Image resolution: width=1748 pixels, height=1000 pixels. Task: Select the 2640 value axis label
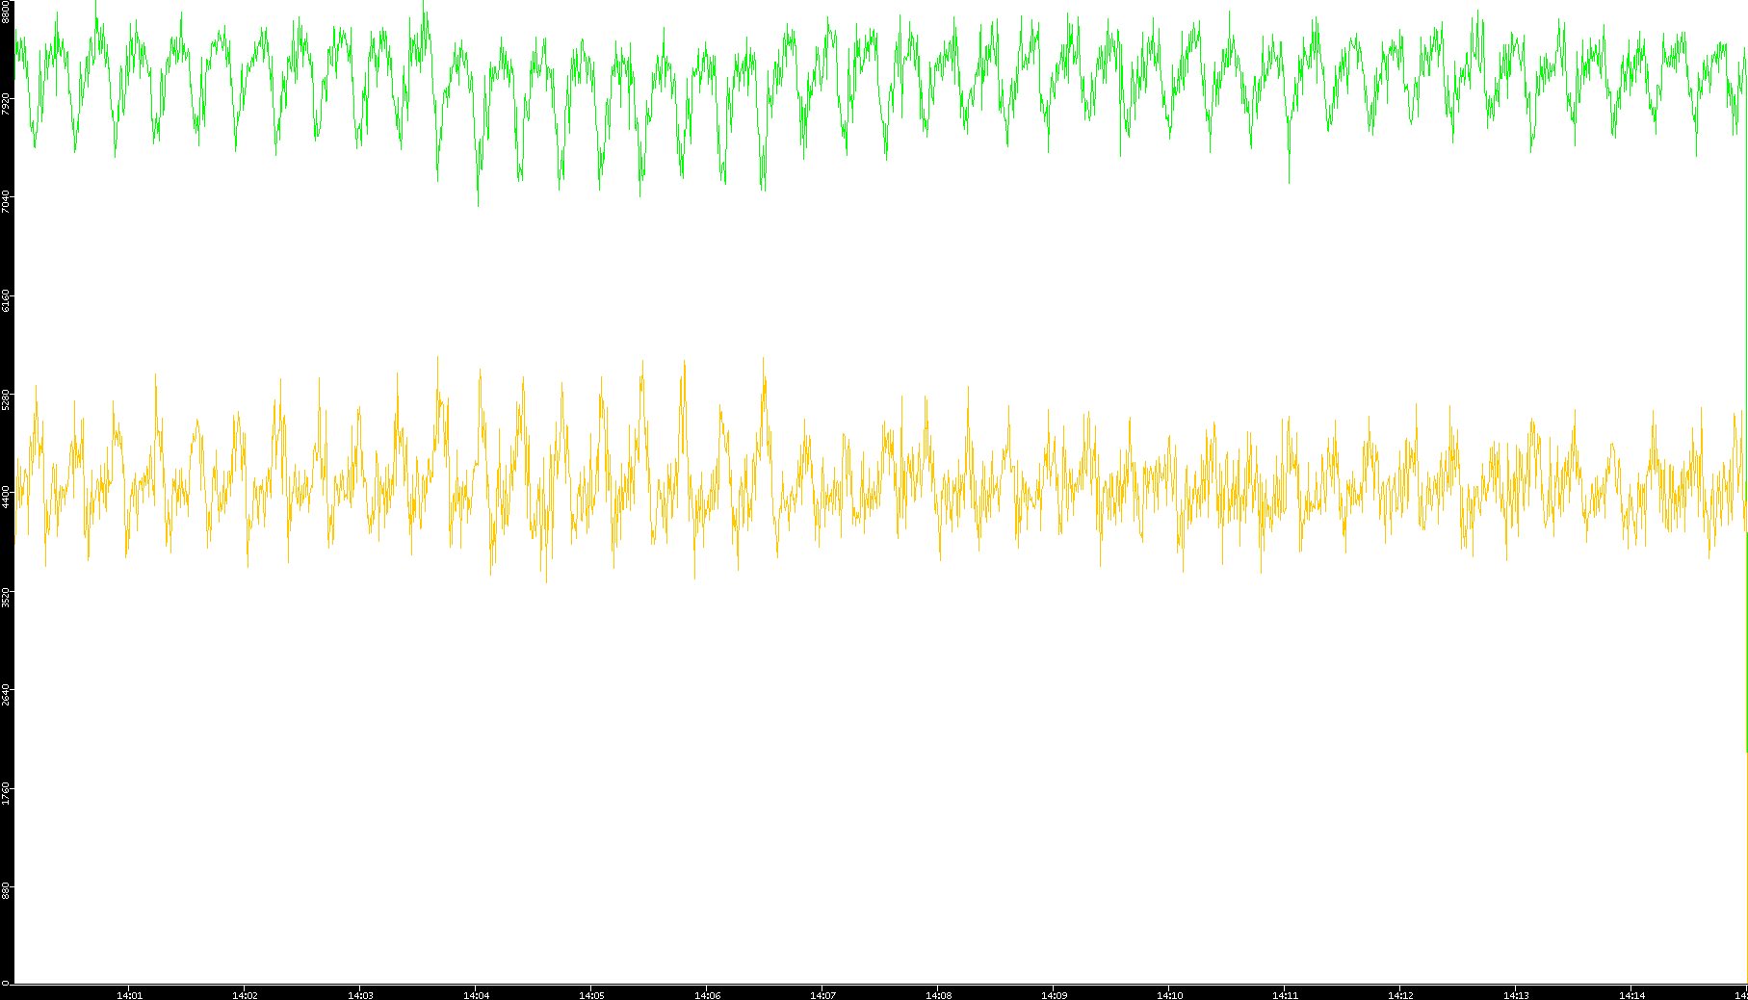[x=6, y=693]
